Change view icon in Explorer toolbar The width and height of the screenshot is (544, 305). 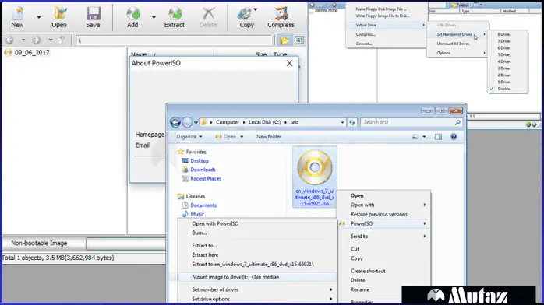(415, 137)
